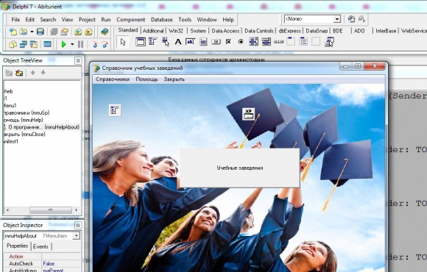Click the Object TreeView horizontal scrollbar
Image resolution: width=427 pixels, height=272 pixels.
pos(42,210)
